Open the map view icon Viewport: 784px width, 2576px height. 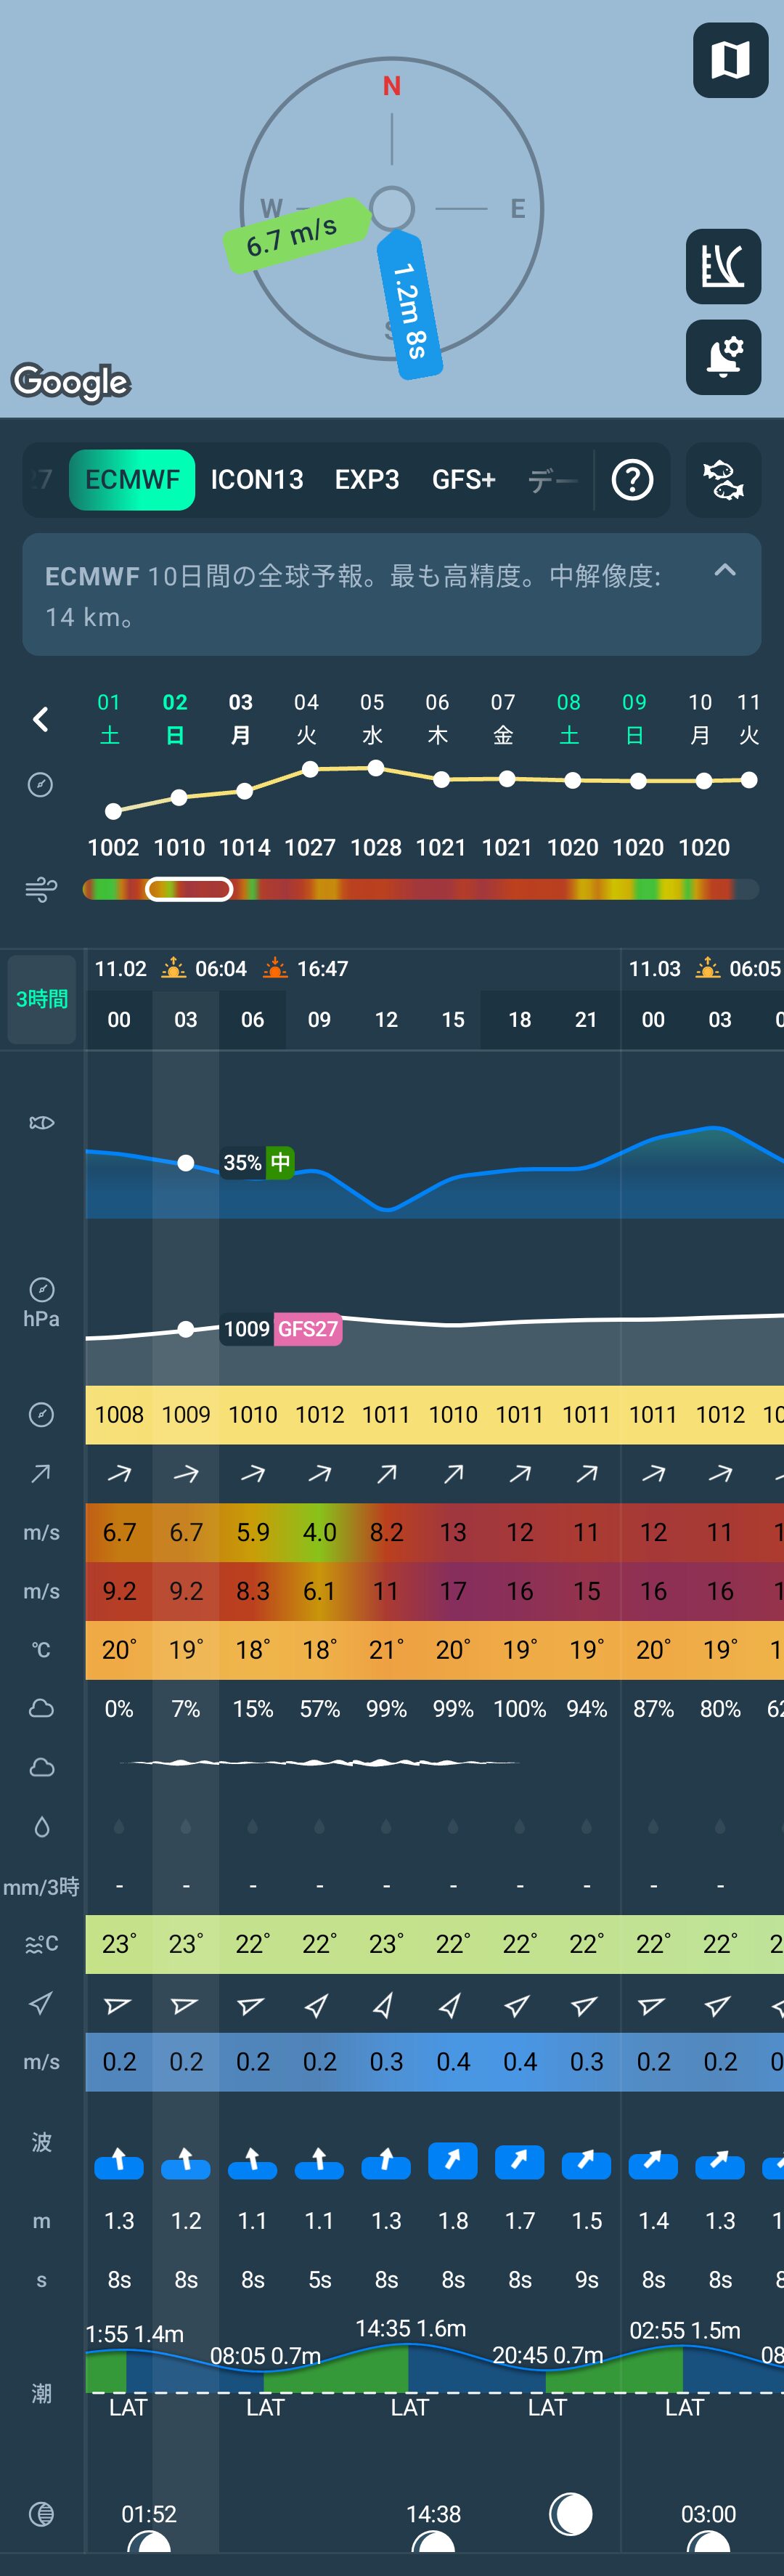pos(730,60)
